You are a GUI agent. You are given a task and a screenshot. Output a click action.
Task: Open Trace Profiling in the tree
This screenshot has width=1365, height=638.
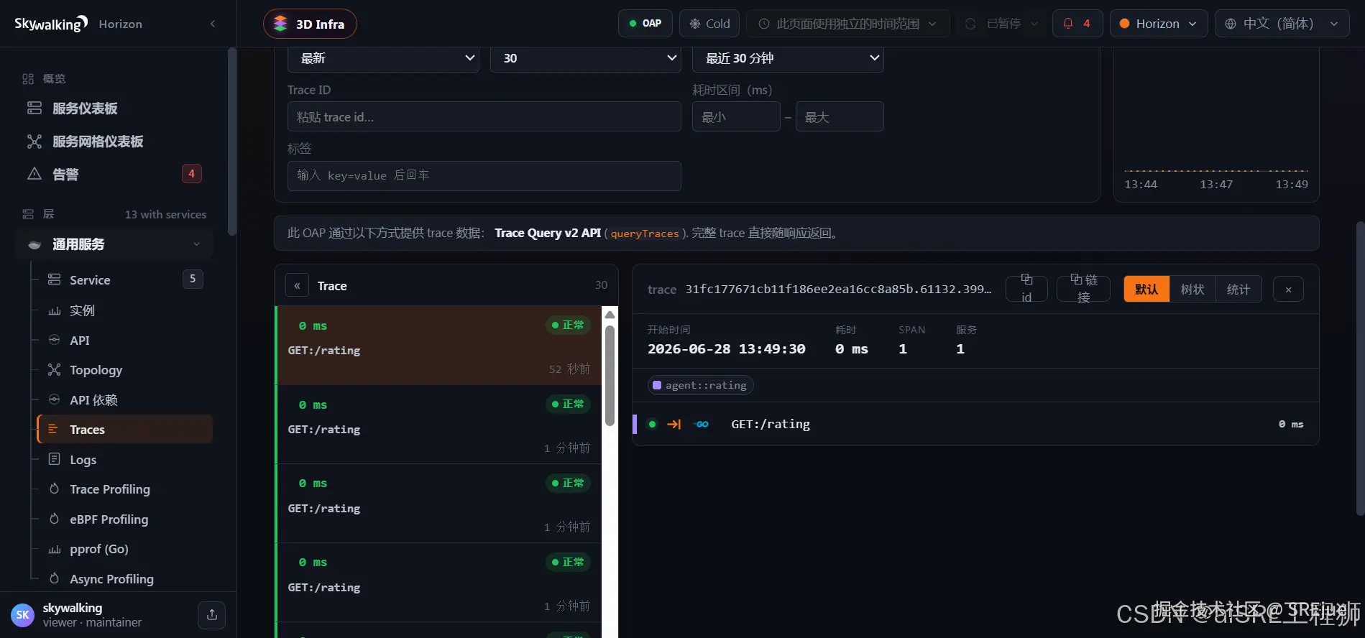(x=110, y=489)
